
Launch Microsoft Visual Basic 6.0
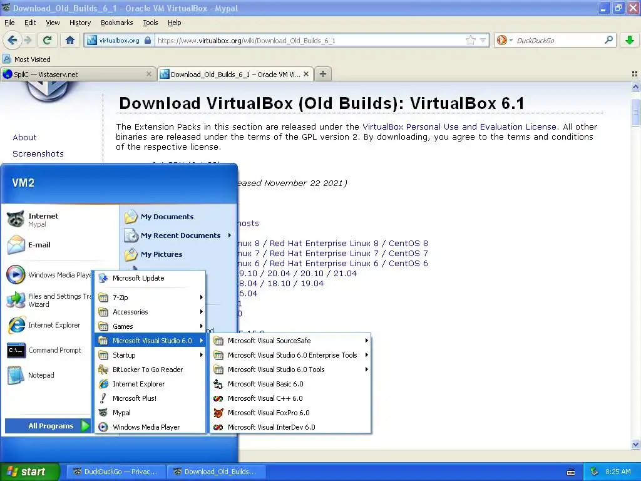tap(290, 384)
